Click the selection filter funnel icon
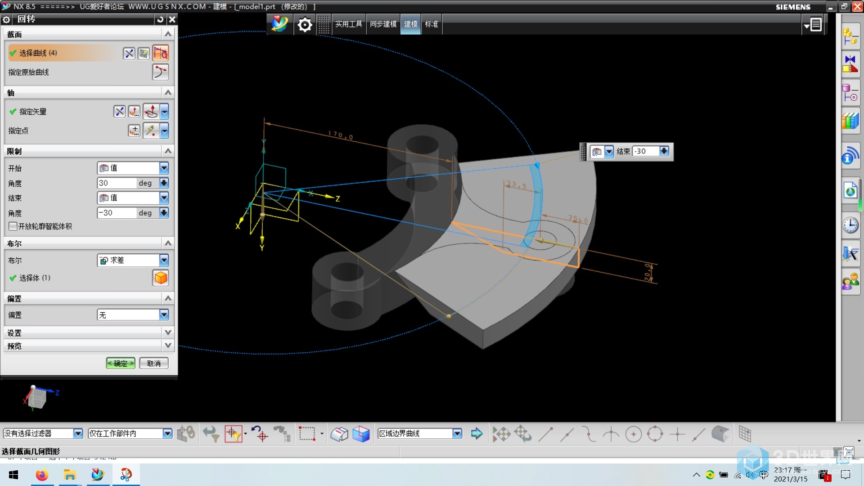 pos(211,434)
